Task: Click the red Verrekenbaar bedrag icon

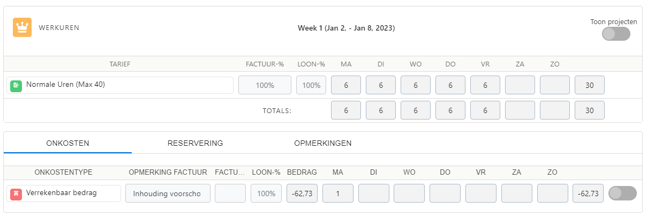Action: 16,193
